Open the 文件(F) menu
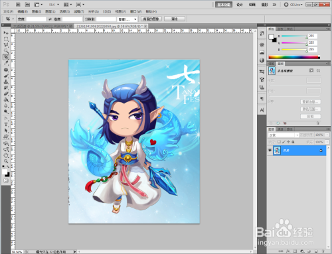 [9, 11]
